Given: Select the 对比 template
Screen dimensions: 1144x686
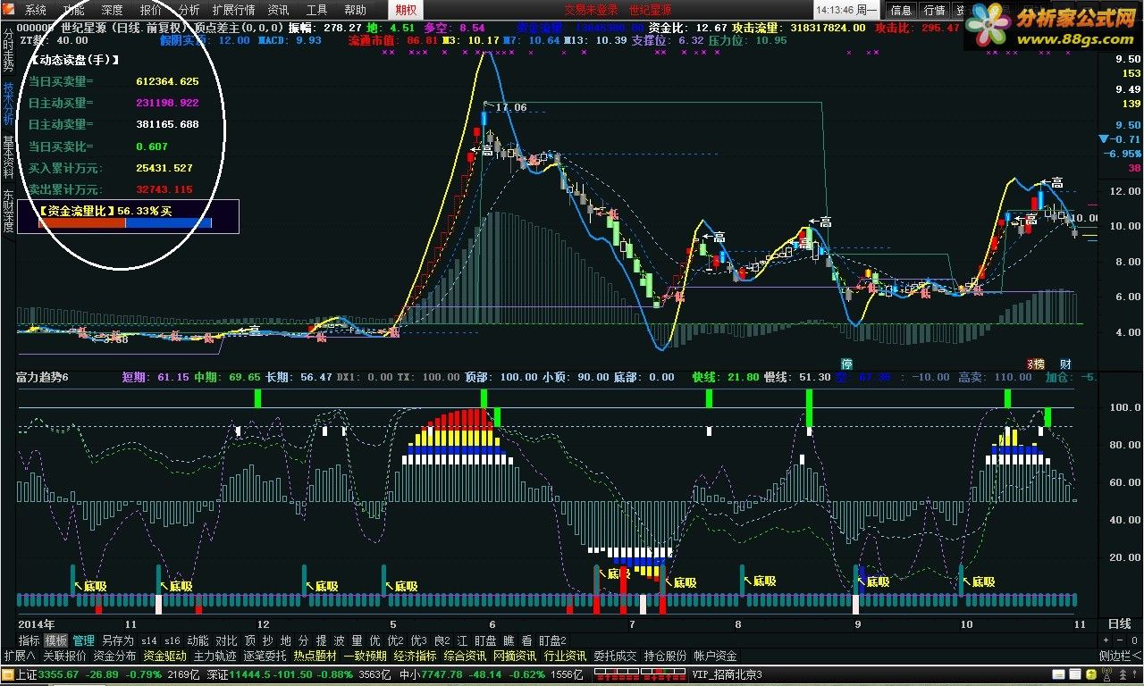Looking at the screenshot, I should tap(226, 640).
